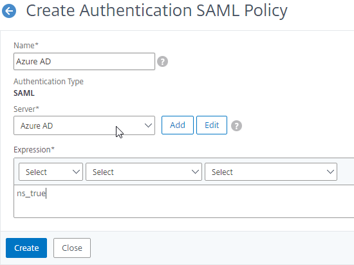Open the Server combo box showing Azure AD
Image resolution: width=354 pixels, height=265 pixels.
(x=84, y=125)
